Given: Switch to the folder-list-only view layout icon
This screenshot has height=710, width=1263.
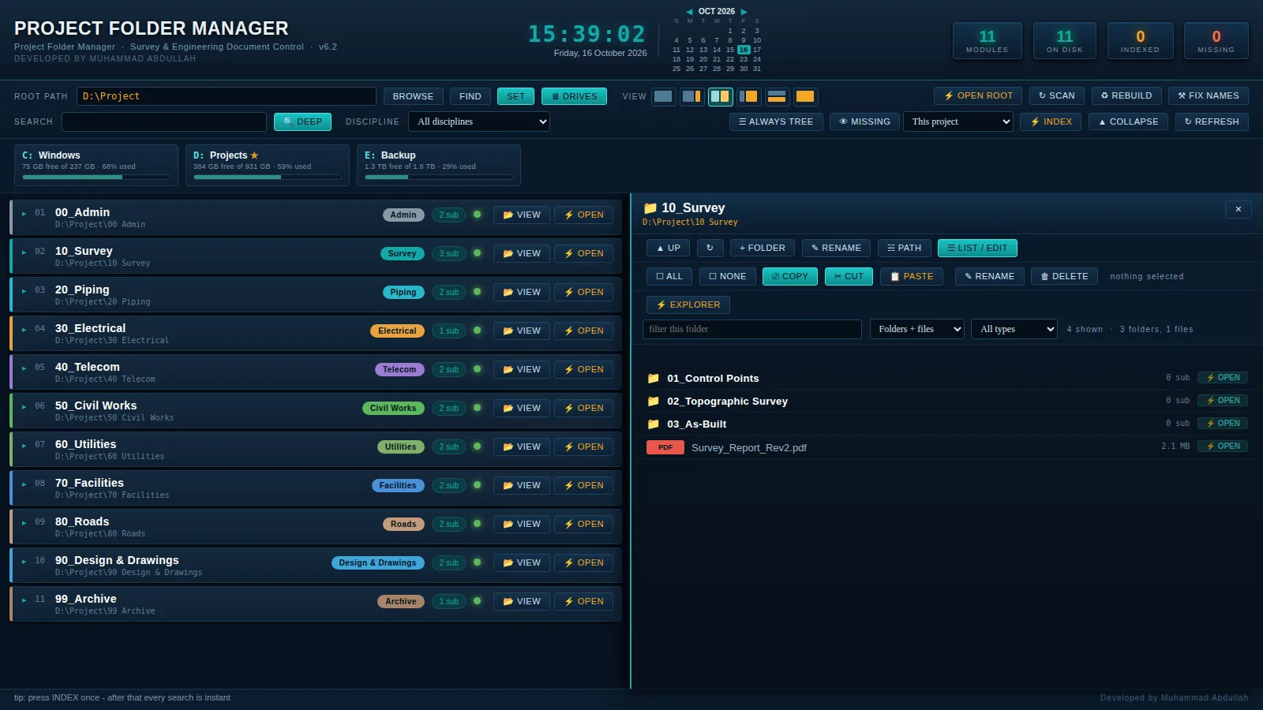Looking at the screenshot, I should [x=663, y=96].
